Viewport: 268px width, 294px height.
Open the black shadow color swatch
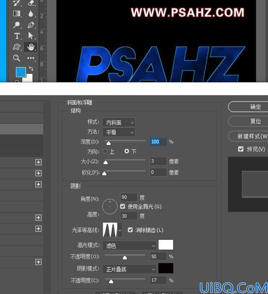(166, 268)
